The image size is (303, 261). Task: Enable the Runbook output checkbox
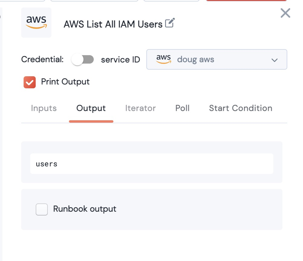point(42,209)
